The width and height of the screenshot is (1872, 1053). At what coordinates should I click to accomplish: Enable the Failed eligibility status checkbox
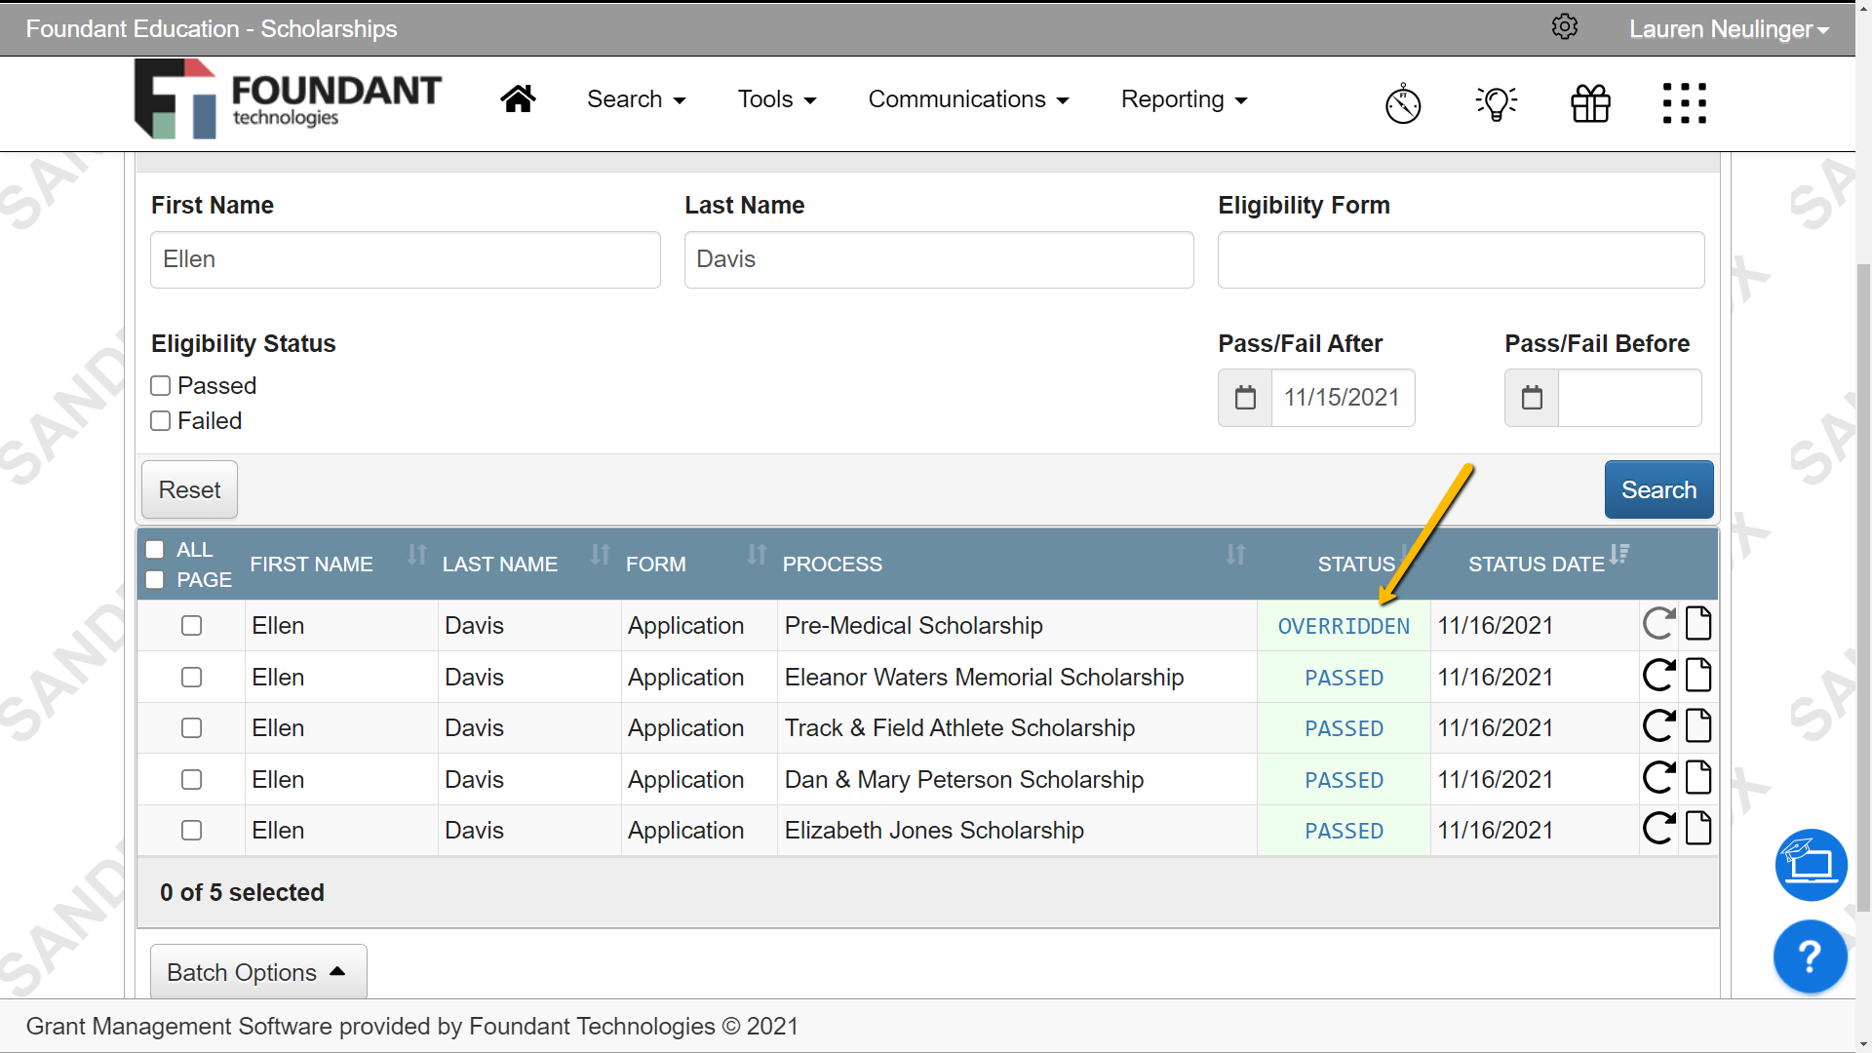161,420
